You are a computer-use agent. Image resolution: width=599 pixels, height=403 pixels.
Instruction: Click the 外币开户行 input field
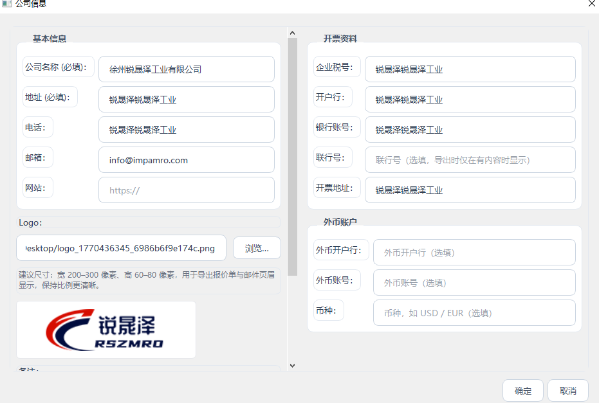pos(474,252)
